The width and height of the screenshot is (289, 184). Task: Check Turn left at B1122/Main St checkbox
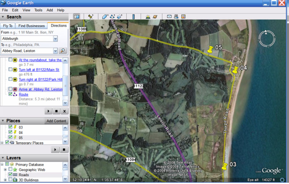tap(10, 70)
